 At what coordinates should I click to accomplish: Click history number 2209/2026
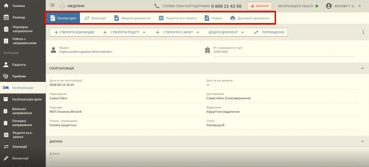(221, 52)
